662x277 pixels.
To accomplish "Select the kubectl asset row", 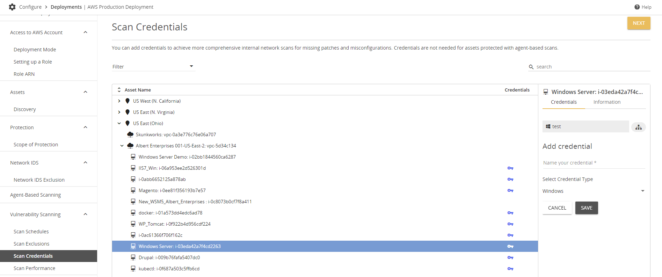I will [x=325, y=269].
